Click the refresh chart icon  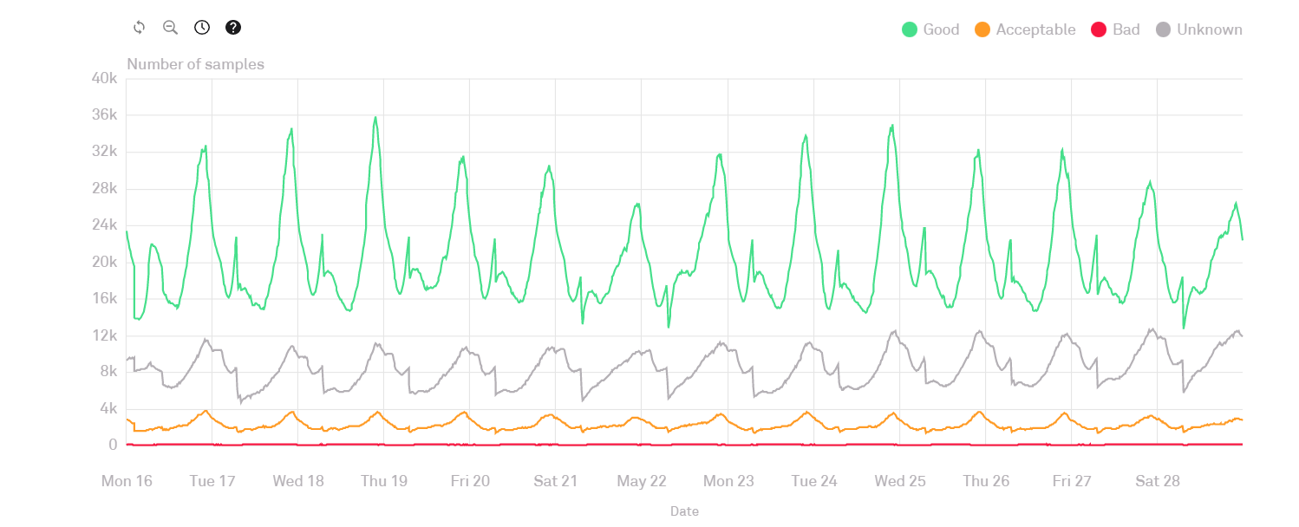point(139,28)
